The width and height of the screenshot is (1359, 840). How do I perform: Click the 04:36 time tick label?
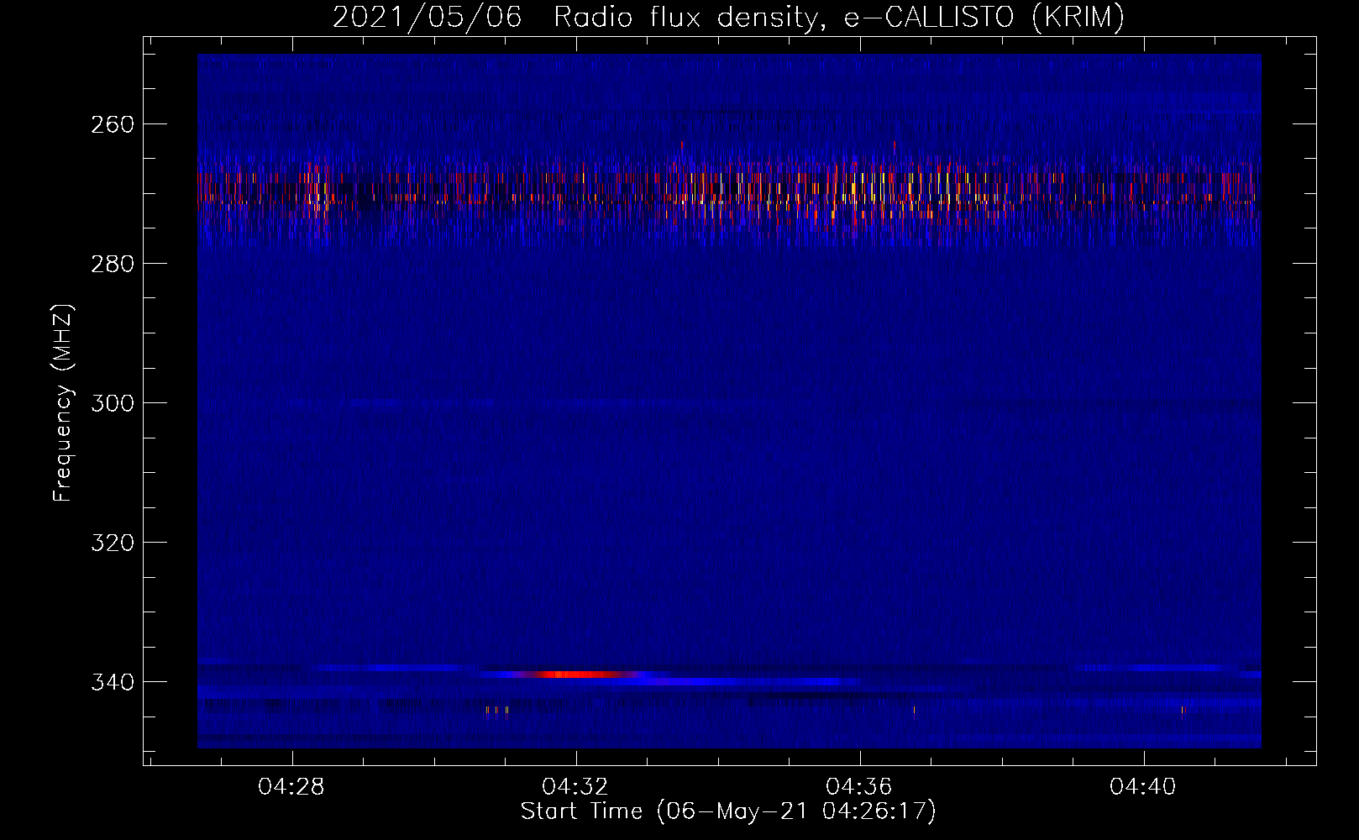(x=859, y=787)
